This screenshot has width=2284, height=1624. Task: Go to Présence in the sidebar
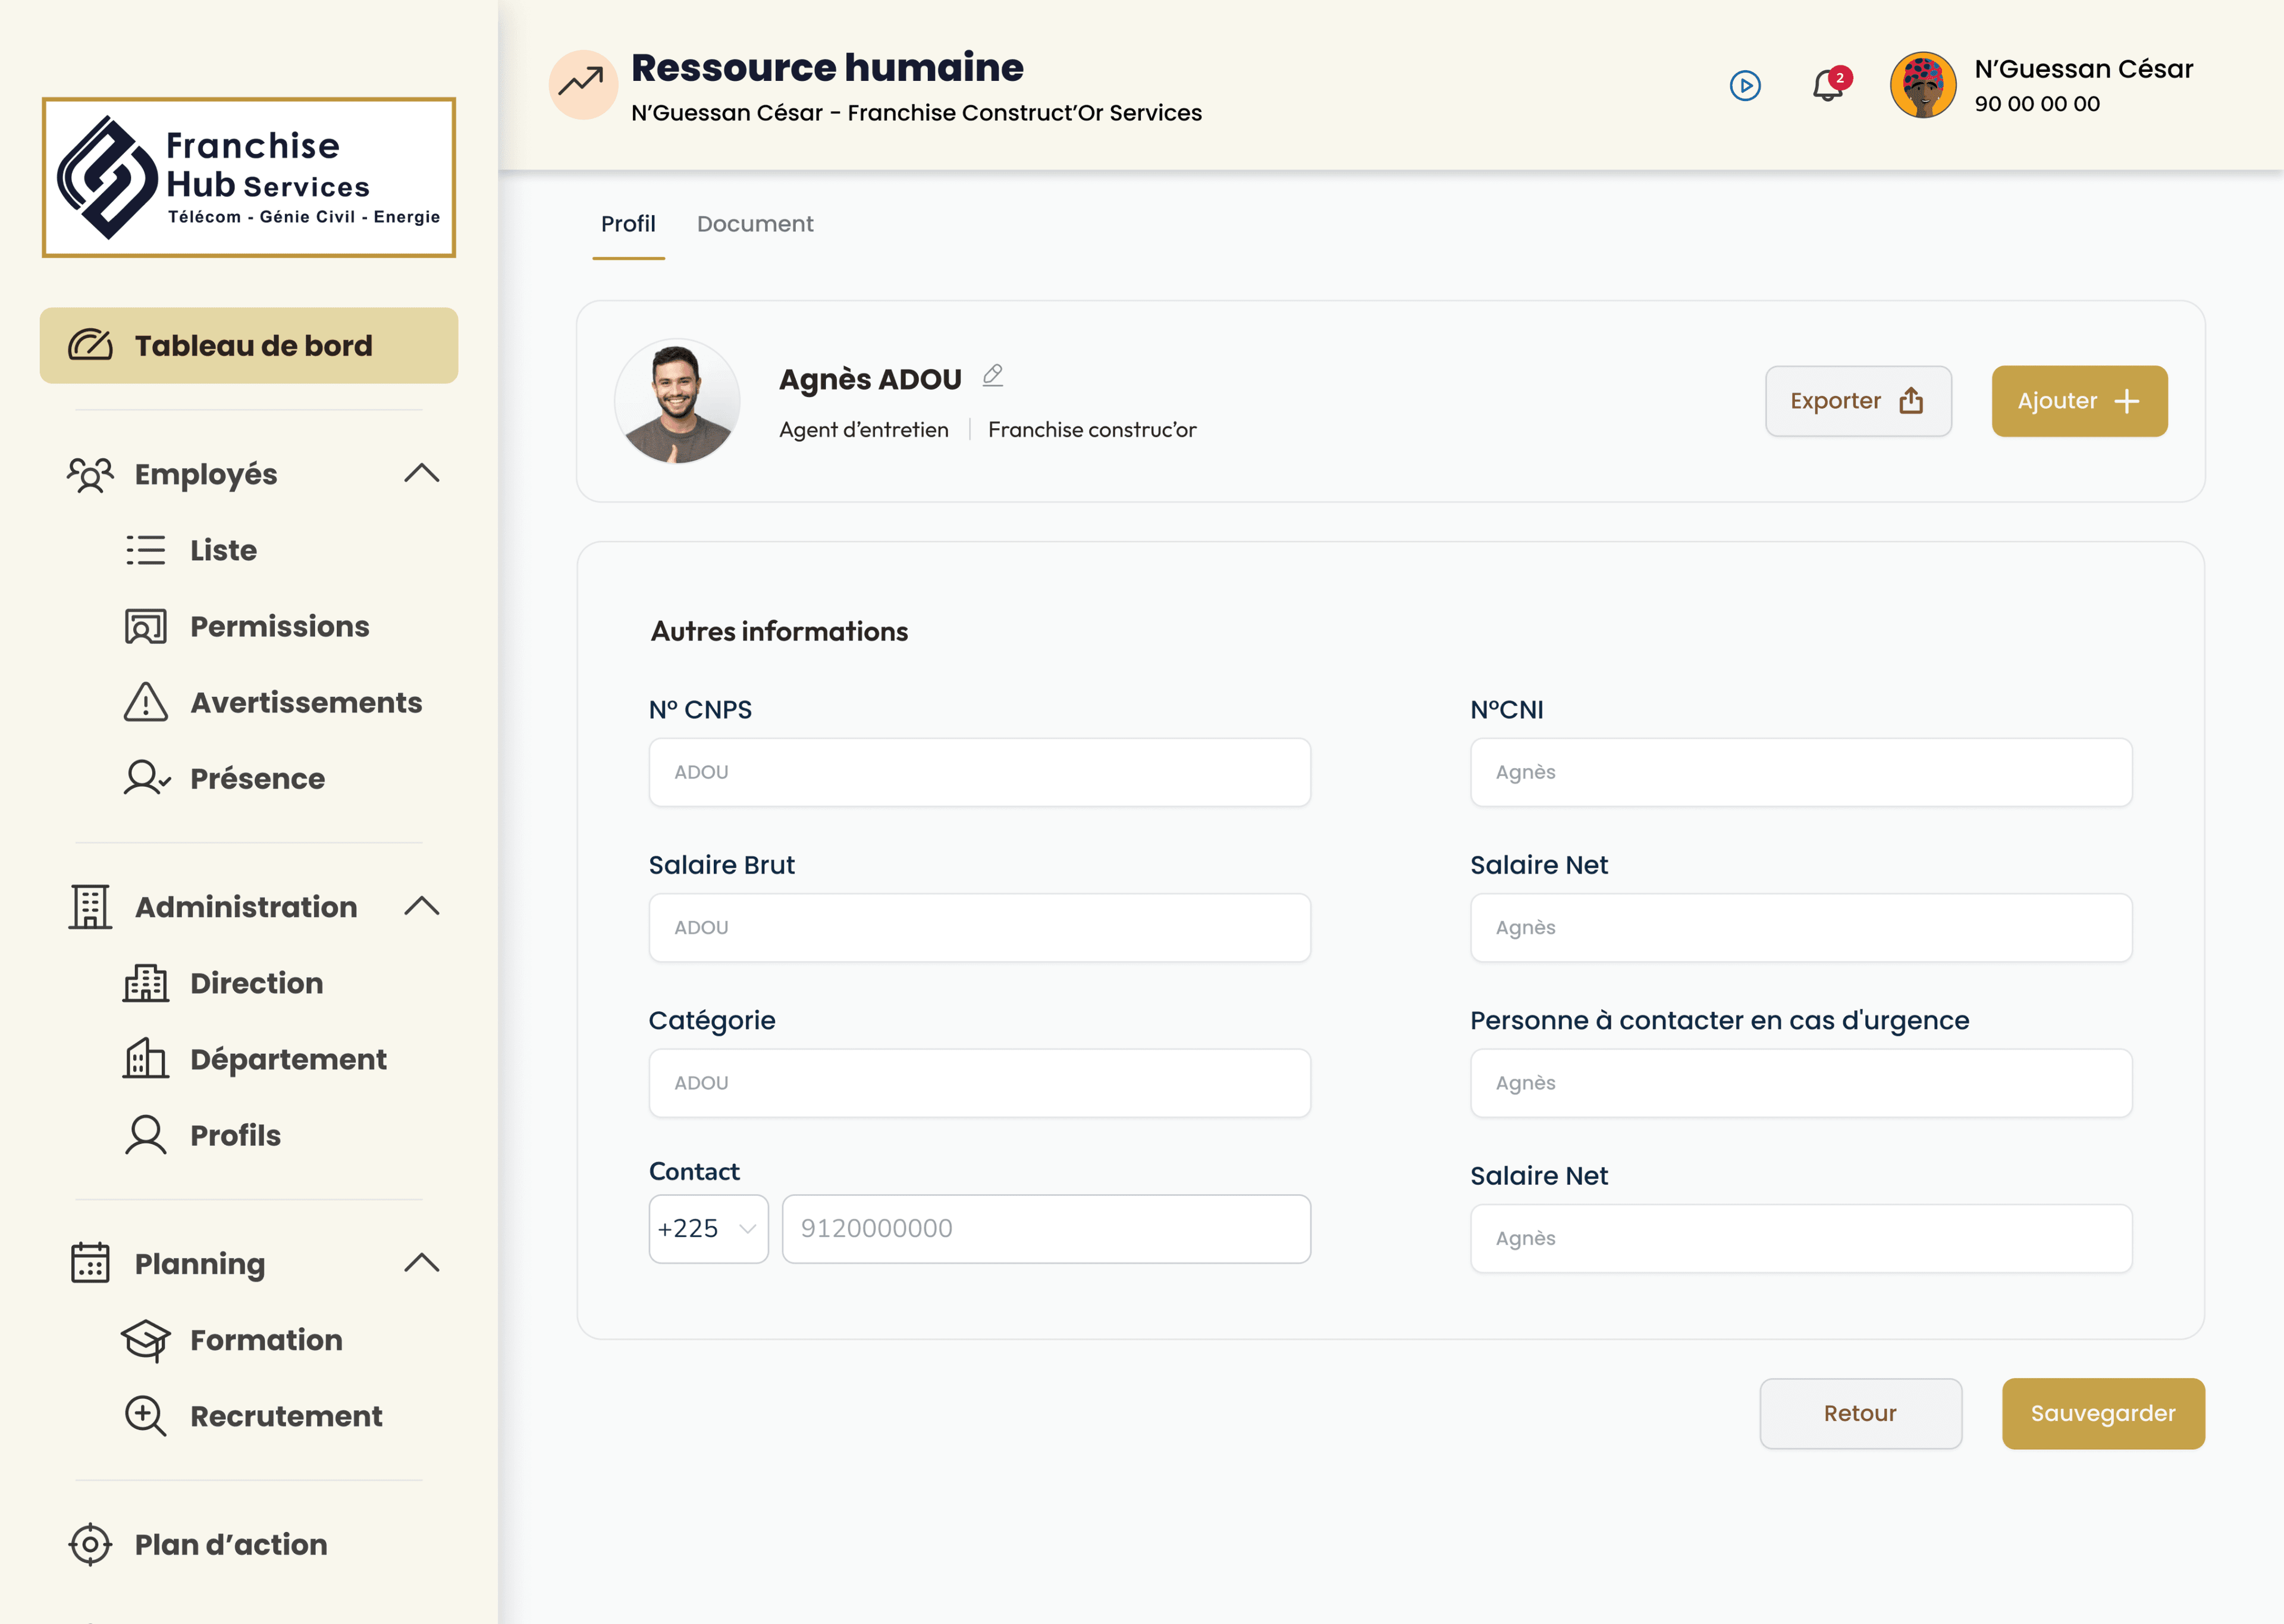(x=257, y=779)
